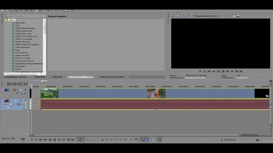The image size is (273, 153).
Task: Toggle Loop Playback in the preview transport
Action: 205,71
